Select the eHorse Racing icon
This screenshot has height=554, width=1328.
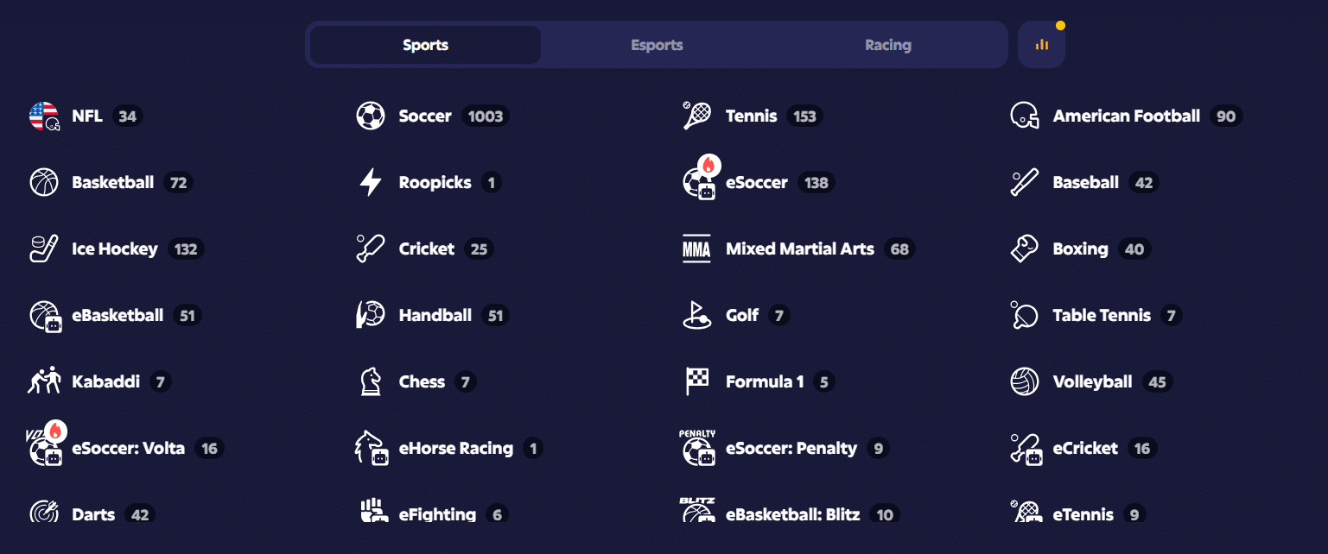coord(371,448)
